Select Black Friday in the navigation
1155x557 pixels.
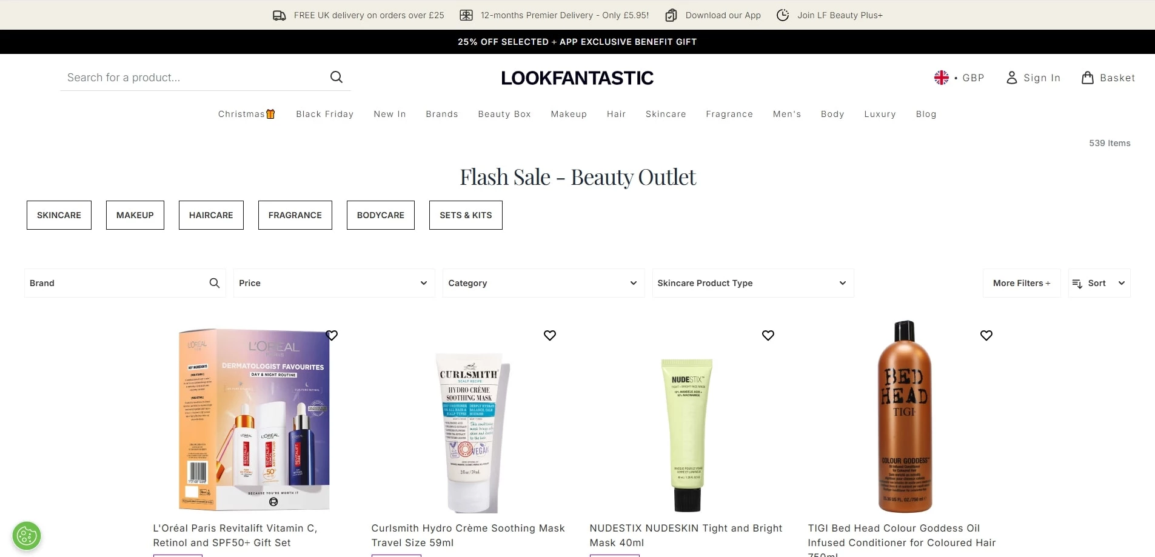click(324, 114)
